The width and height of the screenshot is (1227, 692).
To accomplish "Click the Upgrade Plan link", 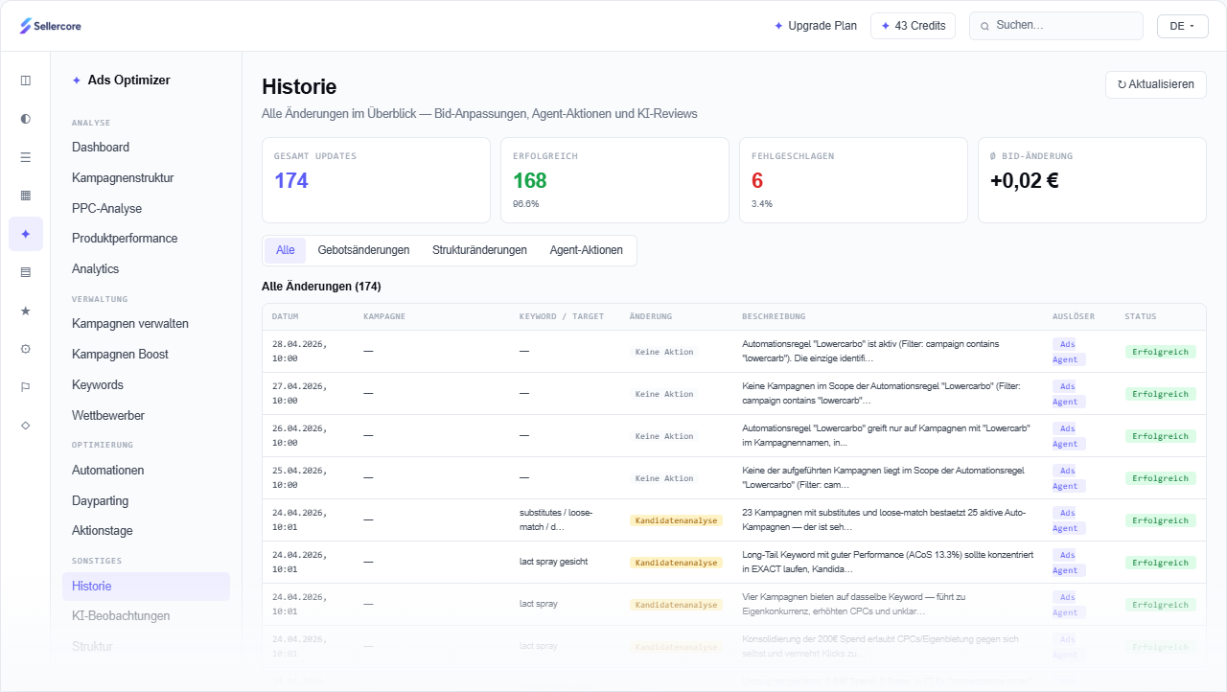I will pyautogui.click(x=816, y=26).
